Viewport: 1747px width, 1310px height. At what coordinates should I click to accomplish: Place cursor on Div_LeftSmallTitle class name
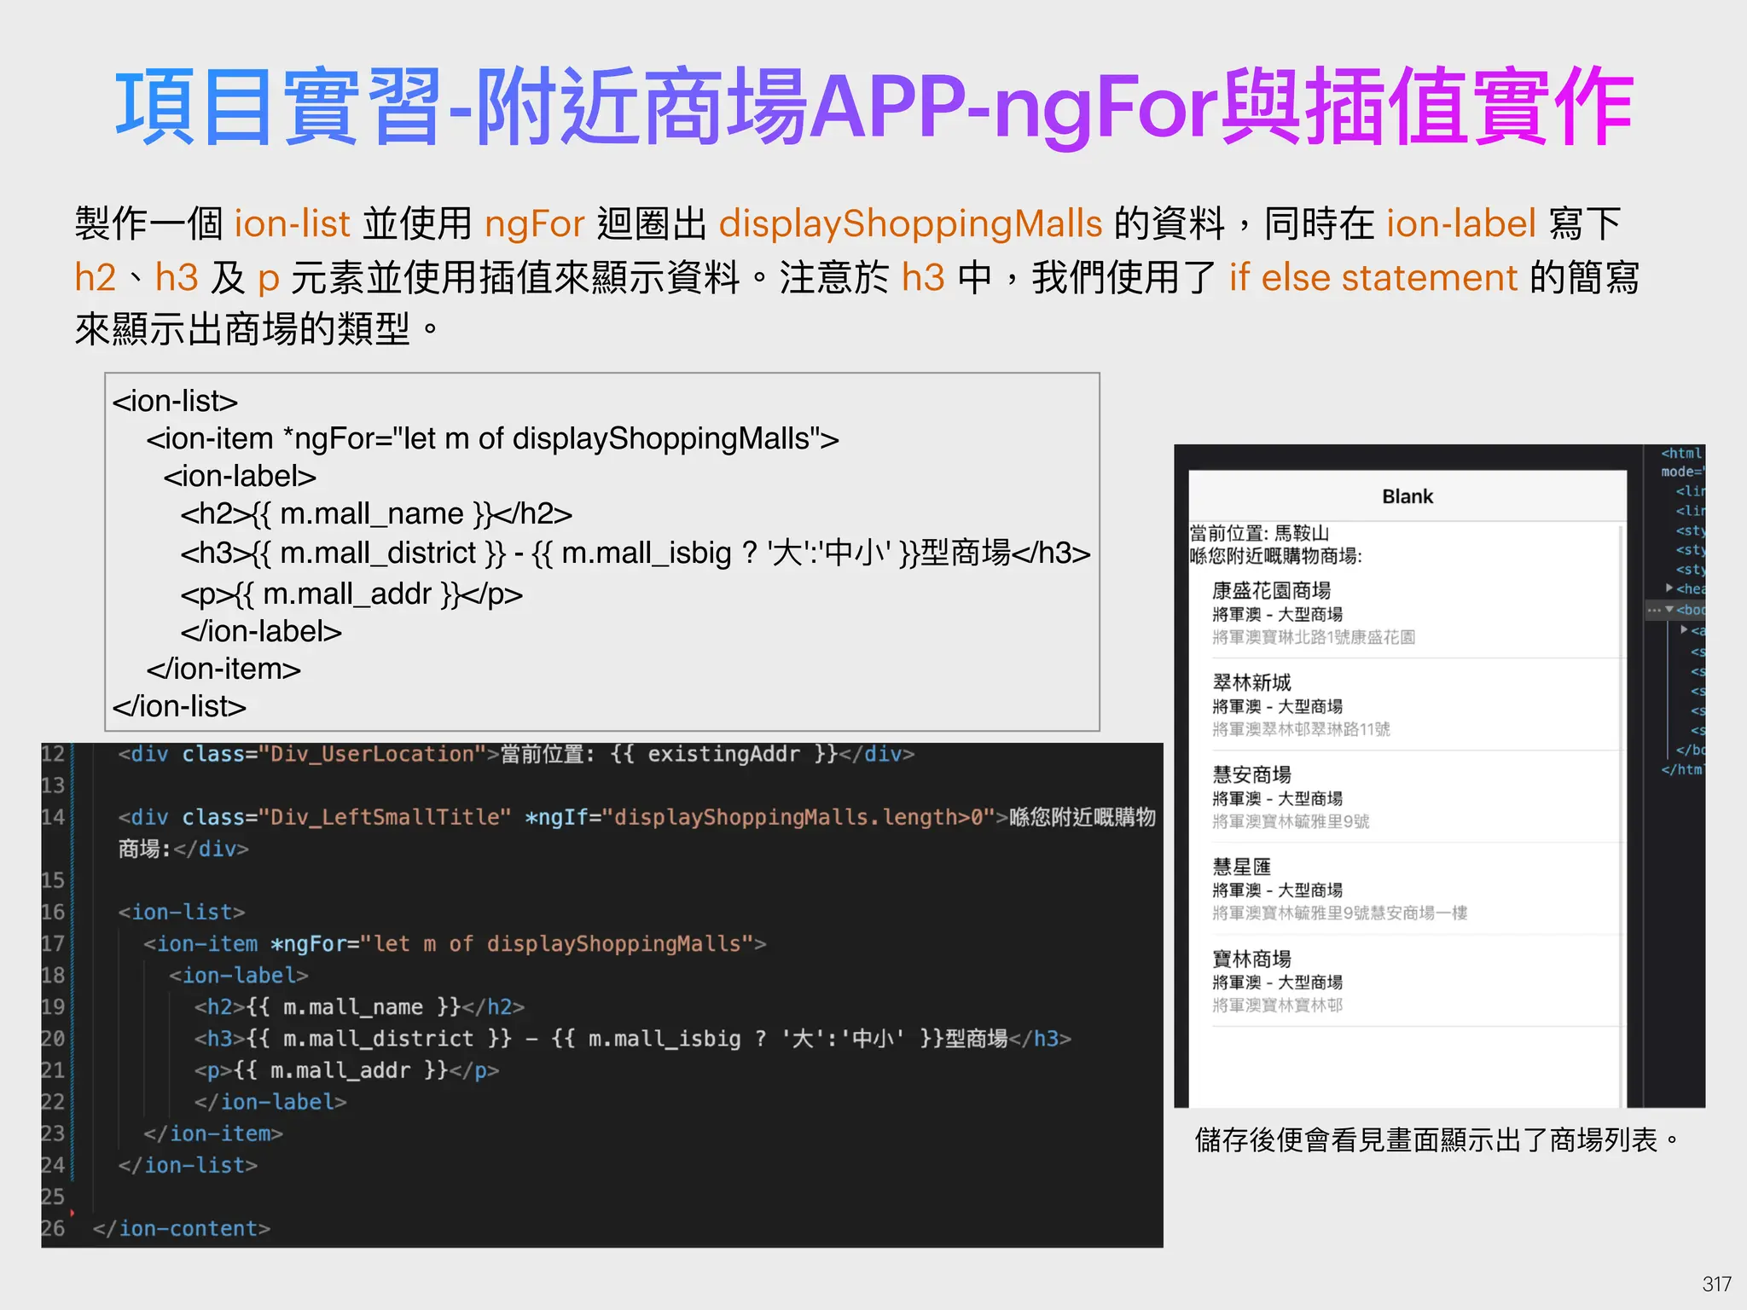coord(385,817)
